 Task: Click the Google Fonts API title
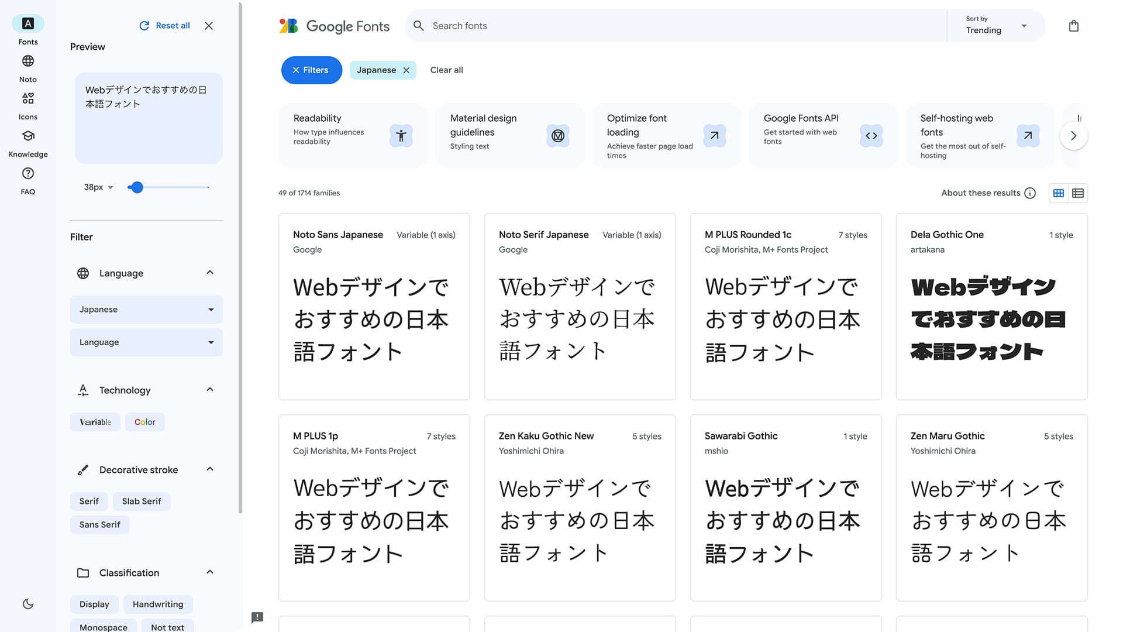801,118
